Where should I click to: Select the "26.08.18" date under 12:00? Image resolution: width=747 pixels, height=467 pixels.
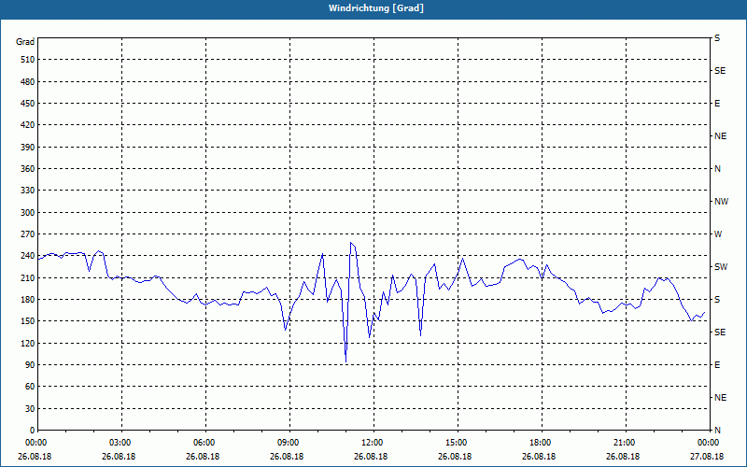tap(371, 457)
